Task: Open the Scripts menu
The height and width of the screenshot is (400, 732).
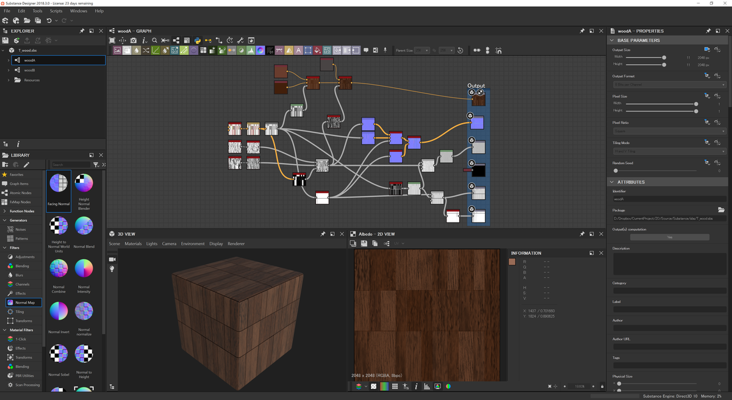Action: (x=56, y=11)
